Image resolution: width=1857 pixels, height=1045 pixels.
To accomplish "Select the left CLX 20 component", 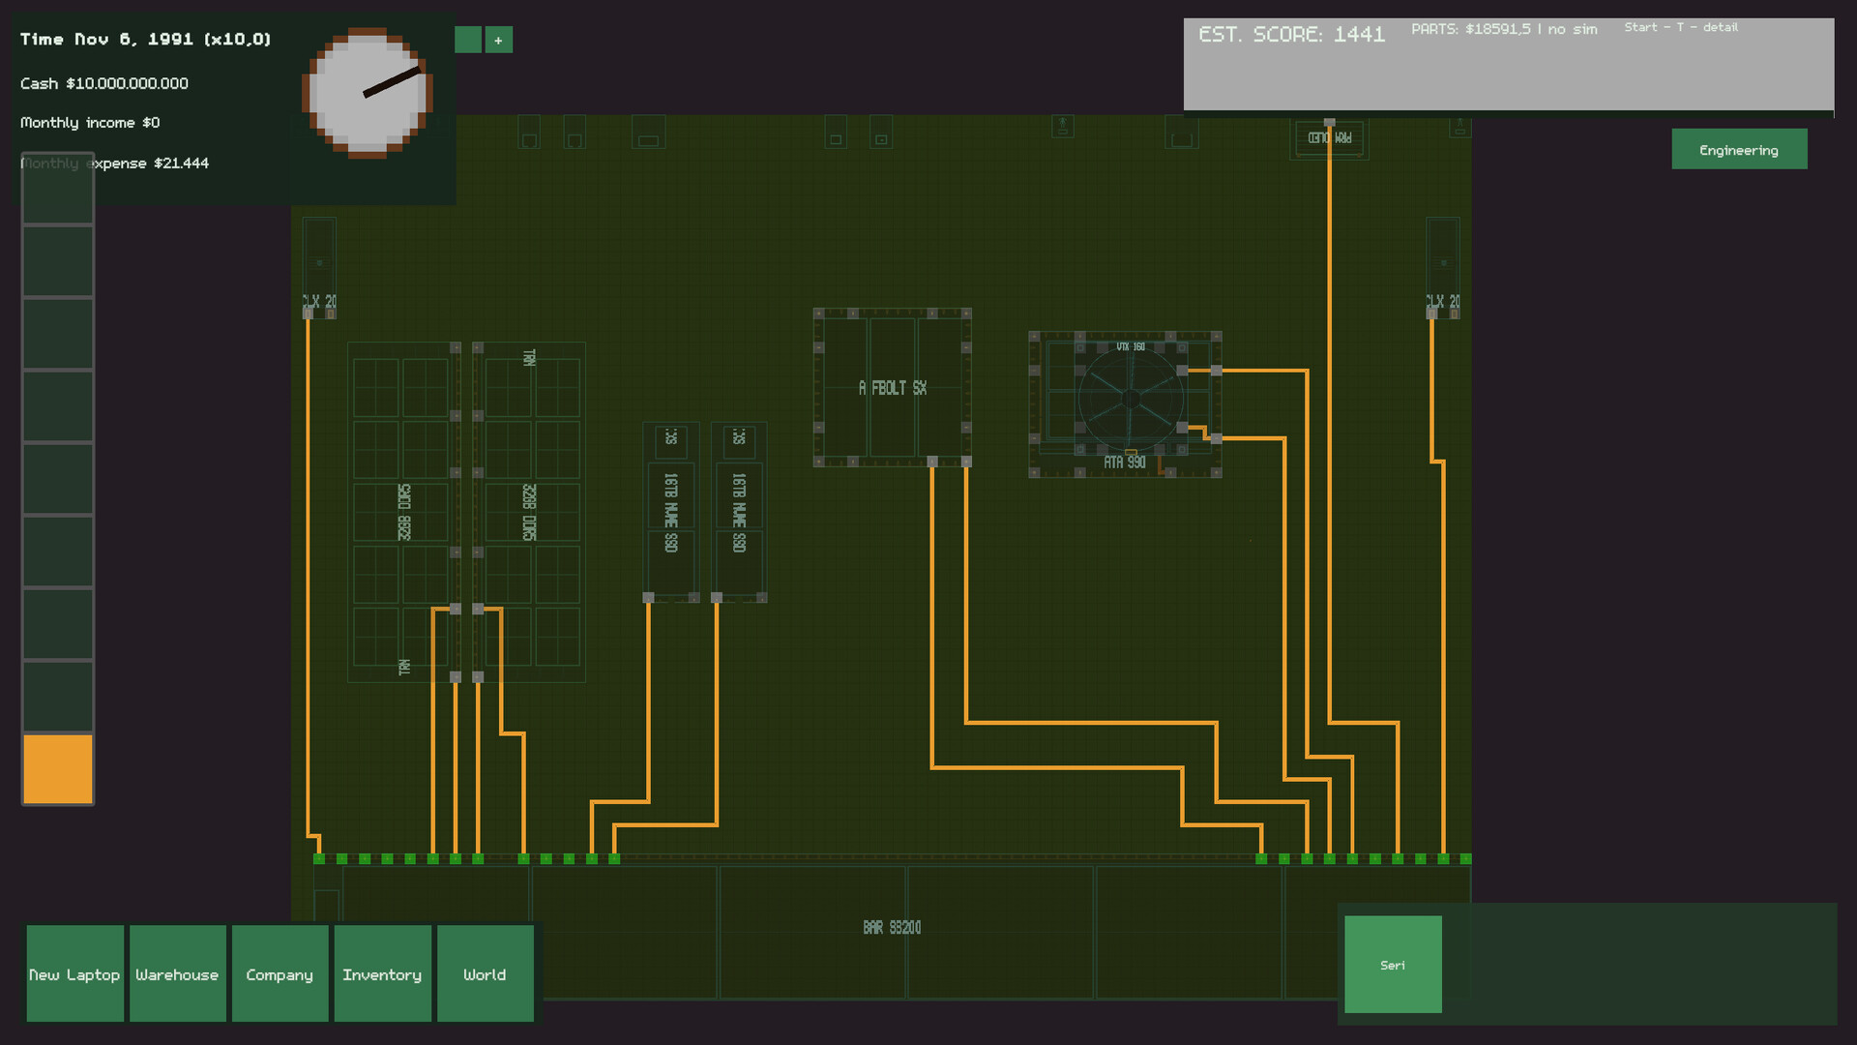I will [319, 268].
